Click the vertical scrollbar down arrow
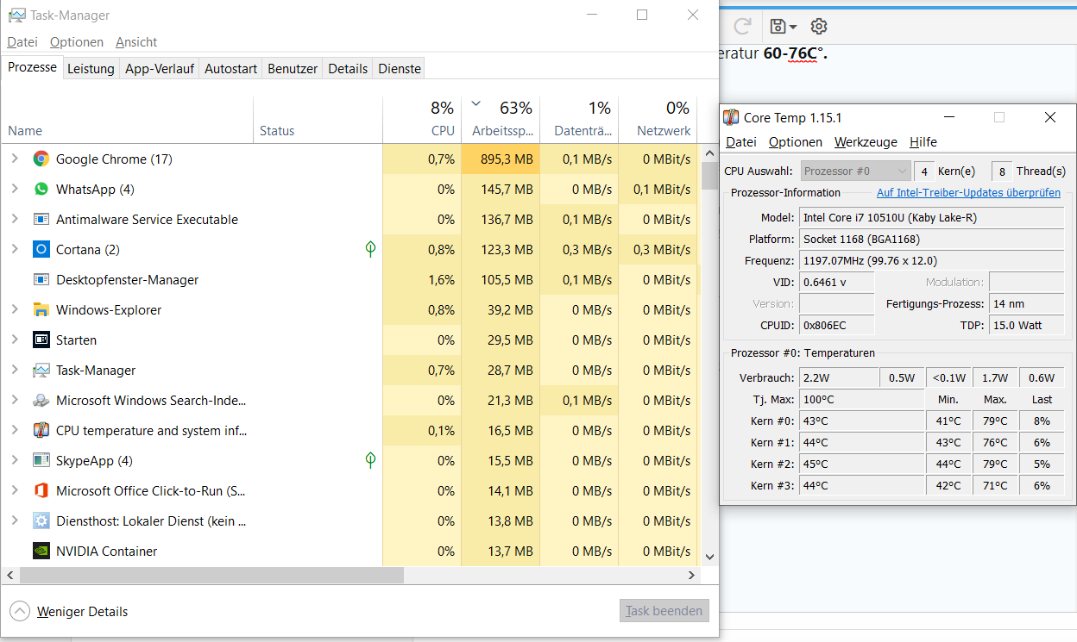1077x642 pixels. click(x=710, y=558)
